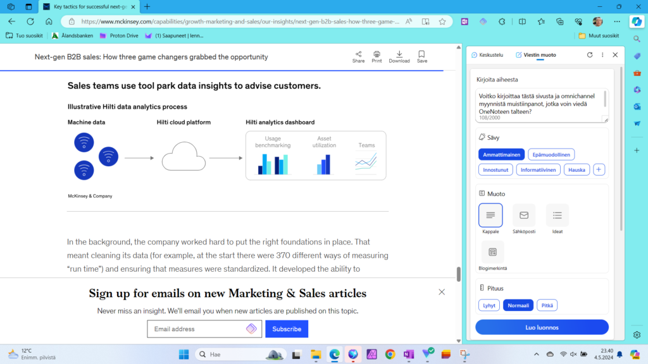Image resolution: width=648 pixels, height=364 pixels.
Task: Open more options in the Copilot panel
Action: point(602,55)
